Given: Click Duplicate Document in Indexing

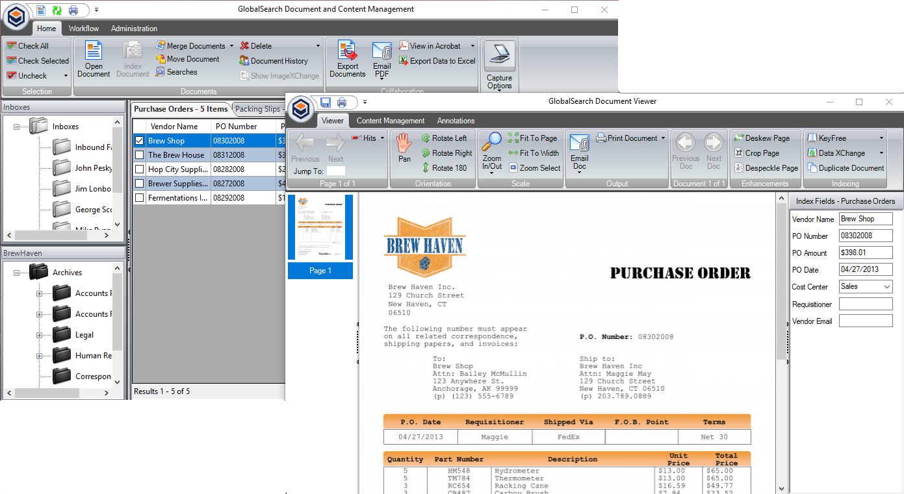Looking at the screenshot, I should pos(846,168).
